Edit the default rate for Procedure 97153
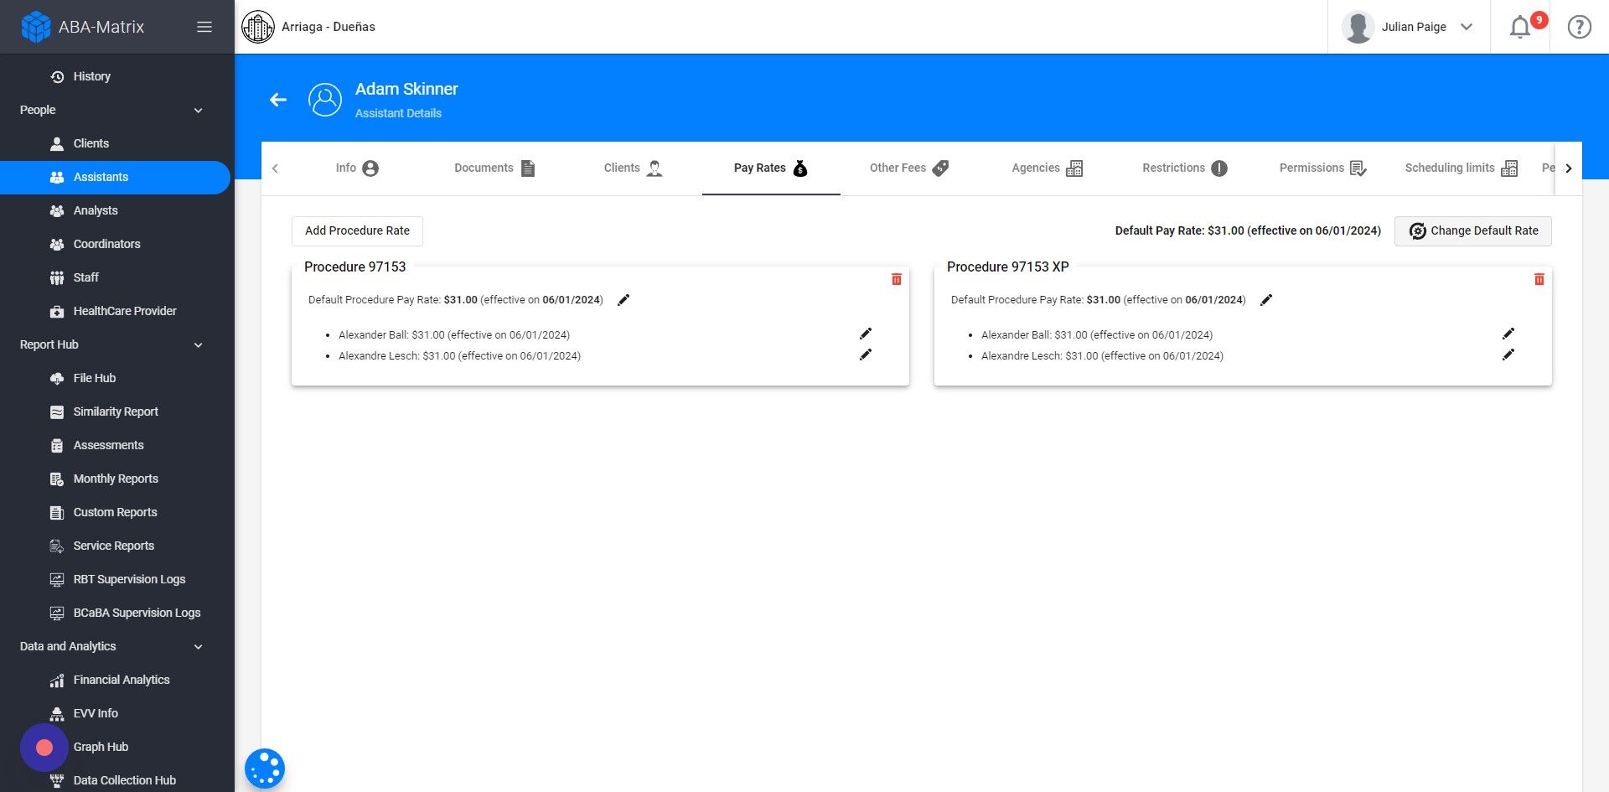This screenshot has height=792, width=1609. [x=623, y=300]
